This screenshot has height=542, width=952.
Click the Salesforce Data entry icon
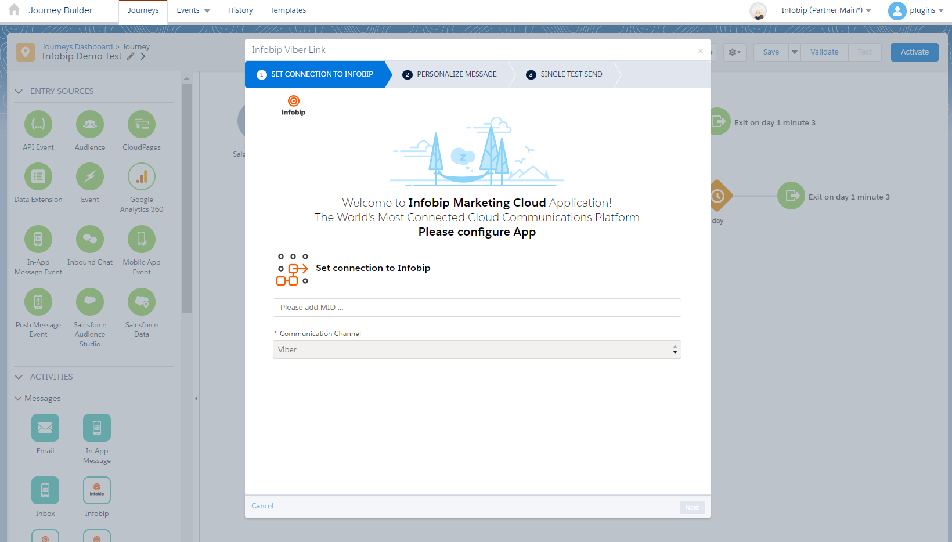click(142, 302)
